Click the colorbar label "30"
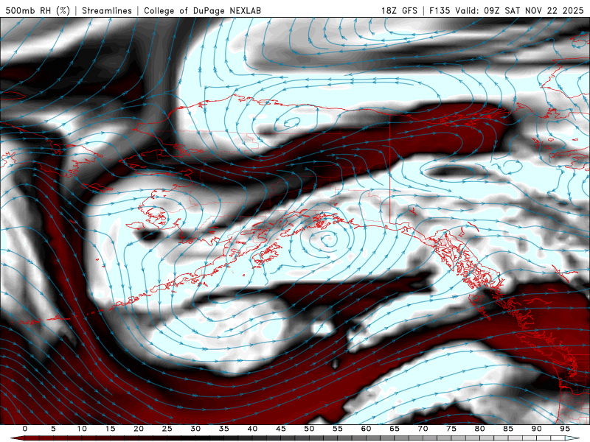Viewport: 590px width, 442px height. [195, 429]
